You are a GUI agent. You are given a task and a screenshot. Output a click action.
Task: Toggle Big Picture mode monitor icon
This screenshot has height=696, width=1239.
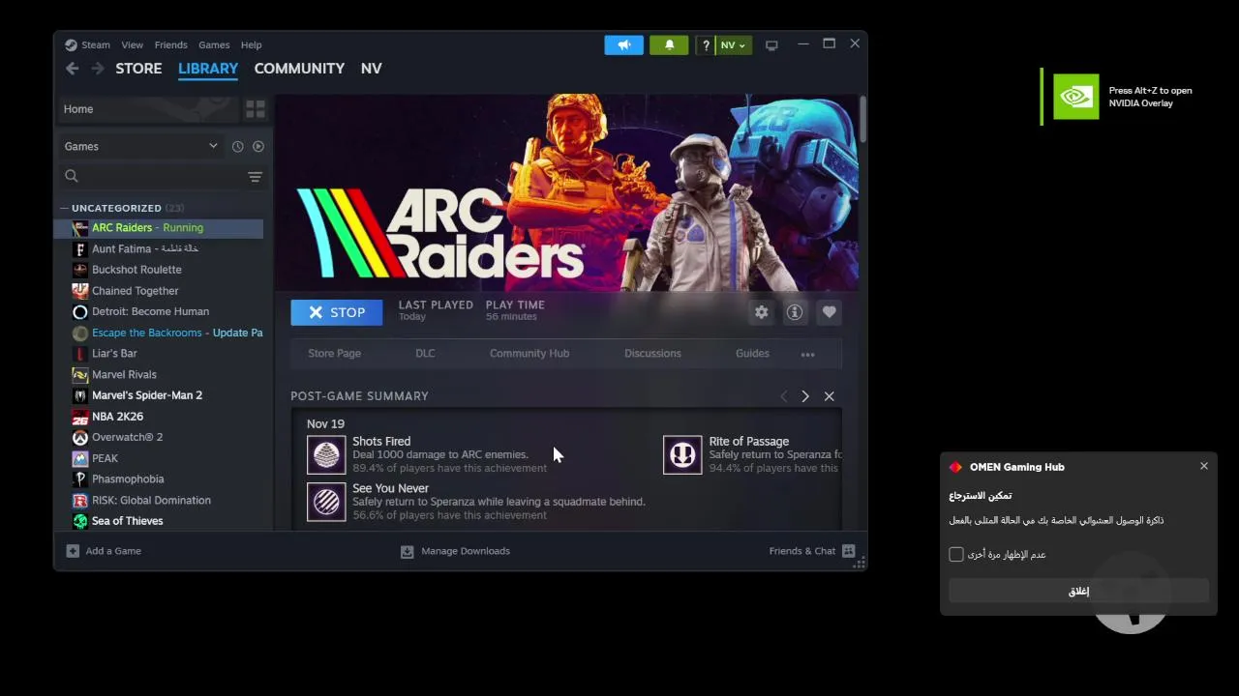(x=771, y=45)
